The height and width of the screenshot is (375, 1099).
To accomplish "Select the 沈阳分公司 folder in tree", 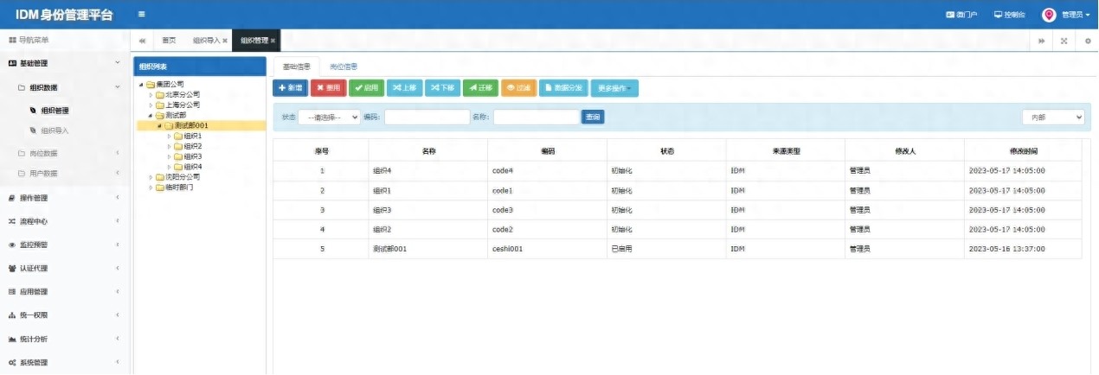I will (x=177, y=177).
